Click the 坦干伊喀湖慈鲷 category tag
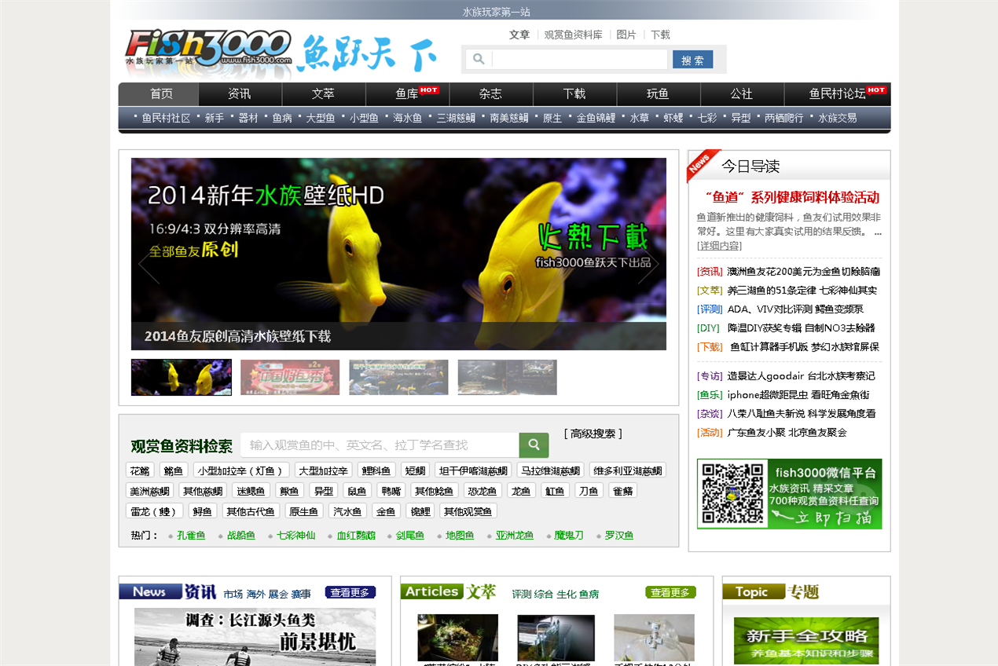The height and width of the screenshot is (666, 998). point(473,470)
